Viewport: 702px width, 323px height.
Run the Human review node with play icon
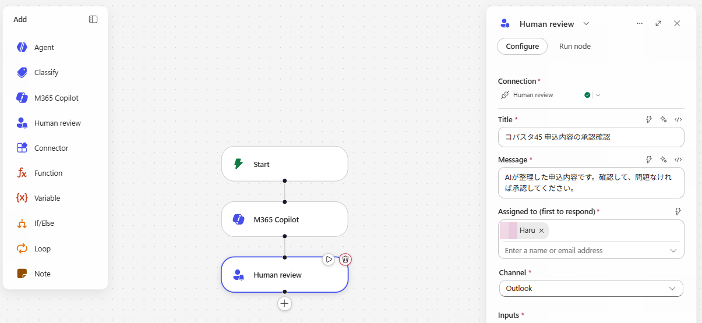(x=329, y=259)
